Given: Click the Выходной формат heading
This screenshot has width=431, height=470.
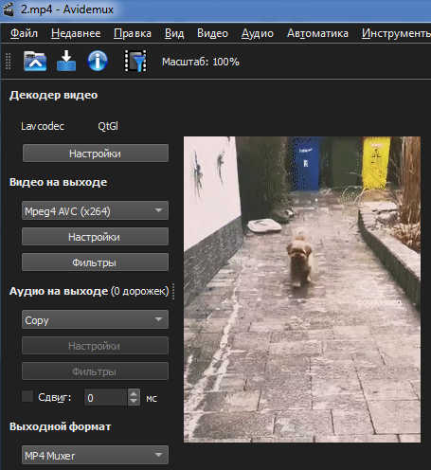Looking at the screenshot, I should tap(60, 426).
